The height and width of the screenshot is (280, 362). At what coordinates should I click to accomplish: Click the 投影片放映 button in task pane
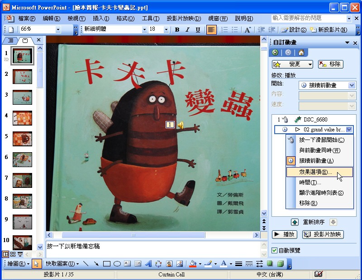coord(323,234)
